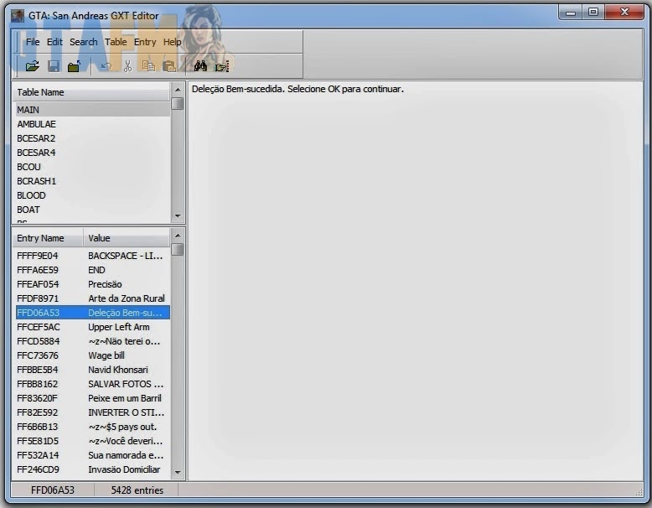Sort by the Entry Name column header
Viewport: 652px width, 508px height.
point(49,238)
